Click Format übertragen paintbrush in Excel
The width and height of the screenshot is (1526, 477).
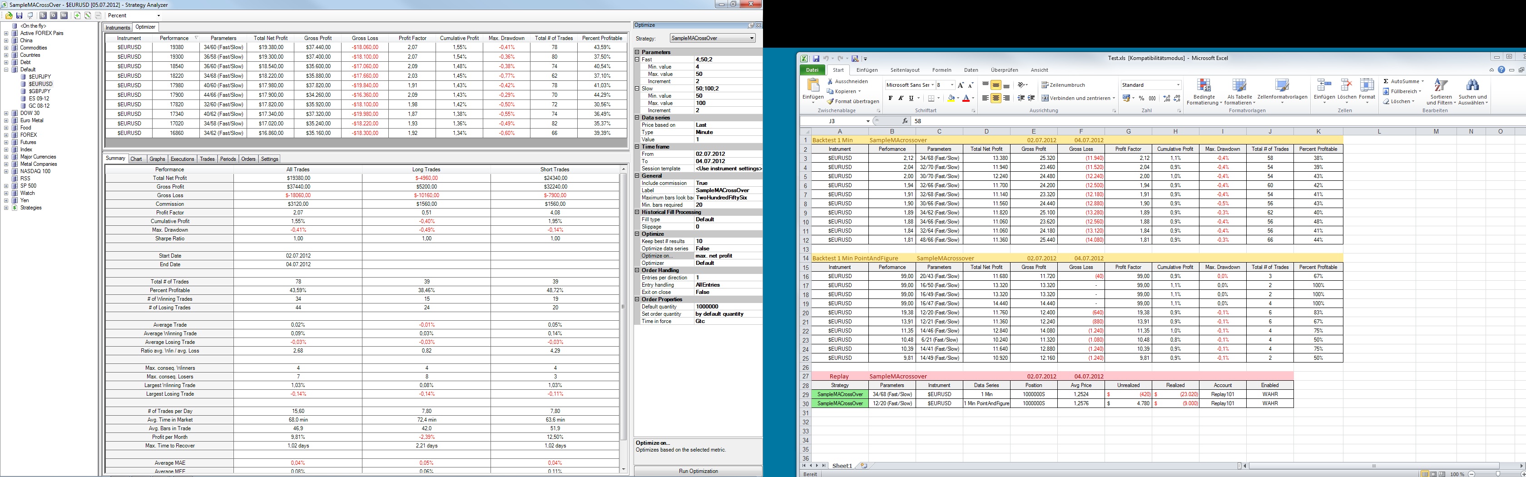(x=853, y=101)
